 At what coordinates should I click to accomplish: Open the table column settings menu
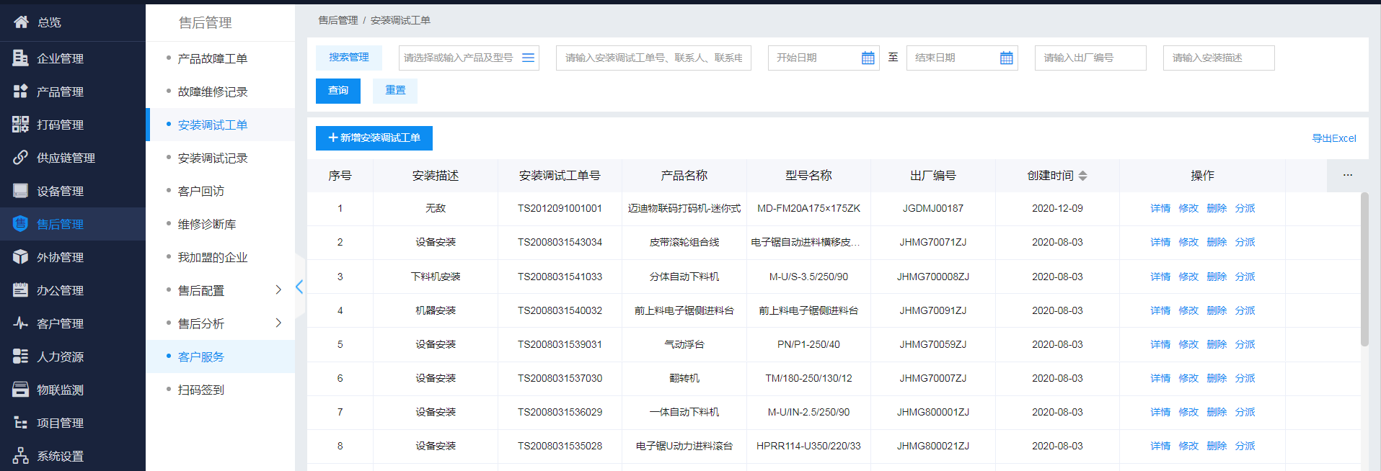(1347, 175)
